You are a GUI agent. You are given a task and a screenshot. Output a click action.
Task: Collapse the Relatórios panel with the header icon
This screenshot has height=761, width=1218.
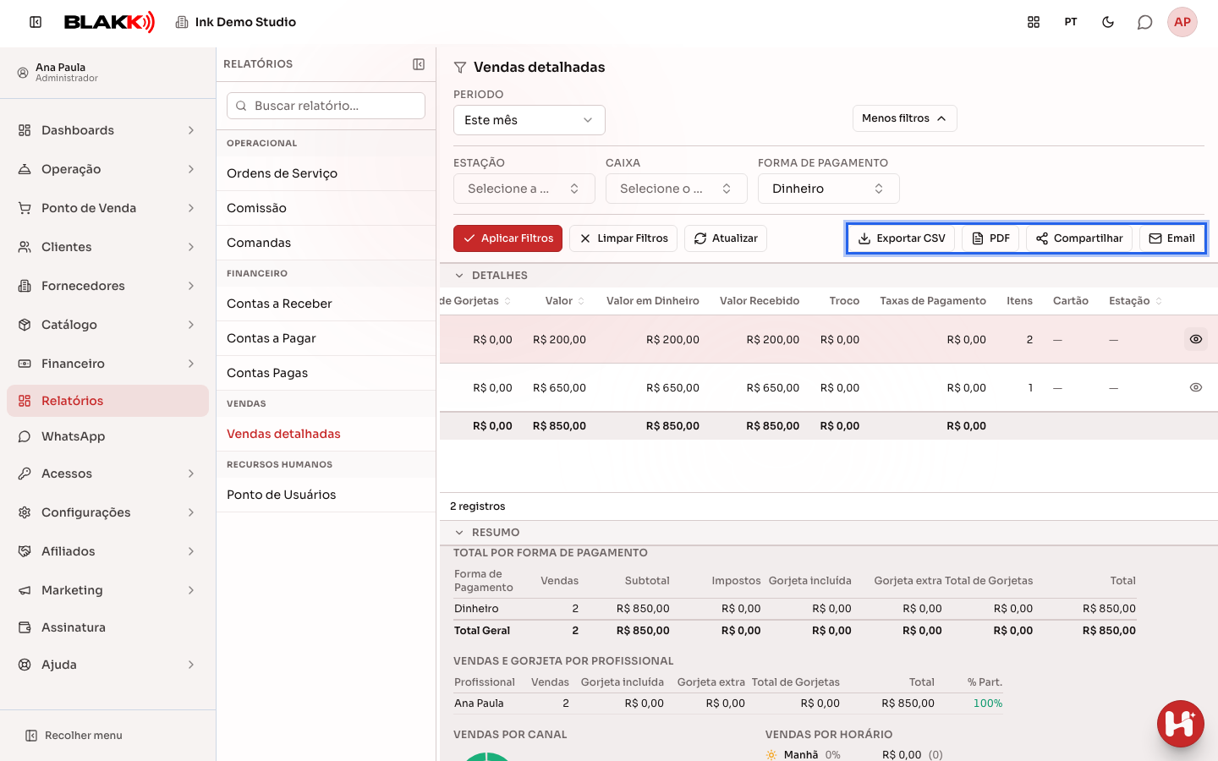(419, 64)
